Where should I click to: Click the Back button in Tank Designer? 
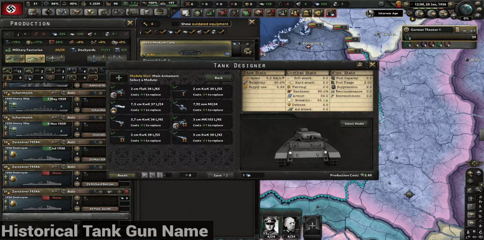coord(219,78)
